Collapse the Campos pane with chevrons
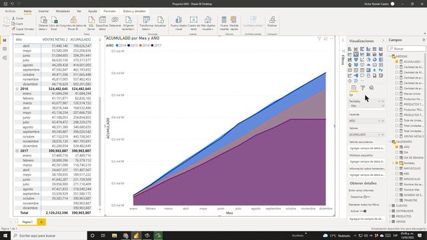 pos(424,40)
